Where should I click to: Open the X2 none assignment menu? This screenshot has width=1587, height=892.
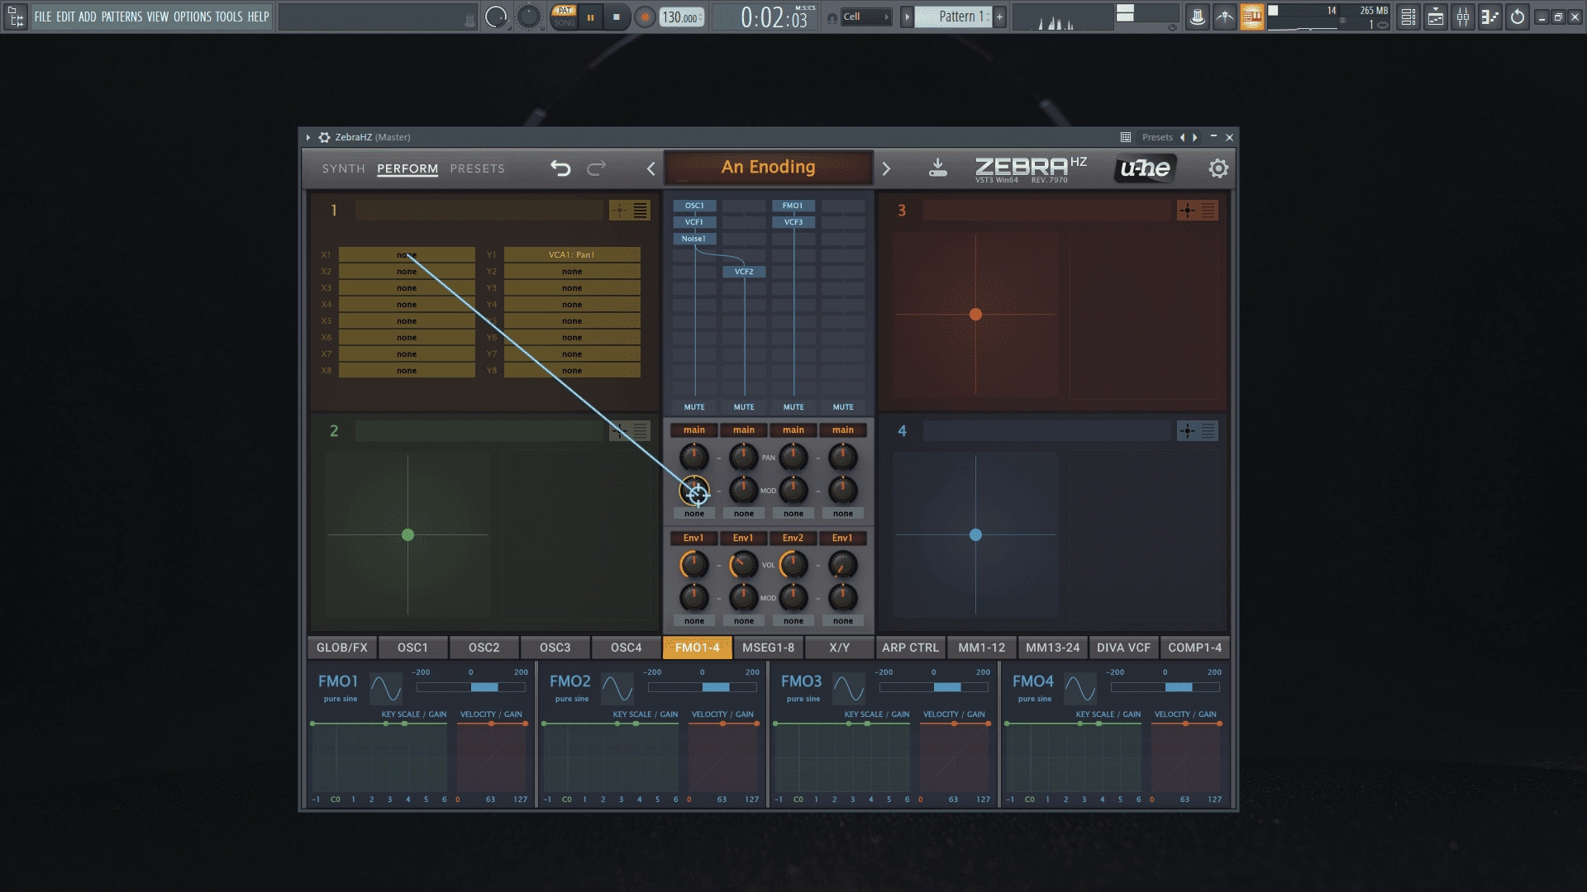pos(407,272)
